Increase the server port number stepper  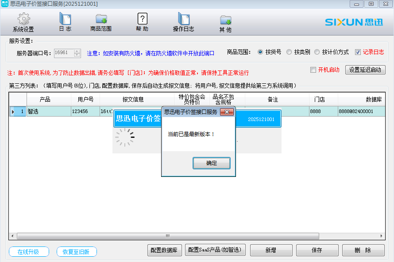click(77, 51)
